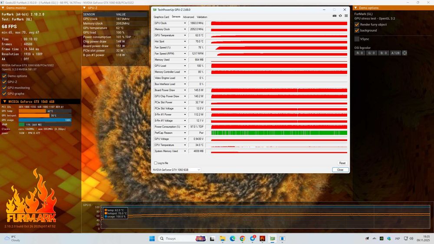434x244 pixels.
Task: Click the B: 0 blue color value
Action: [x=383, y=53]
